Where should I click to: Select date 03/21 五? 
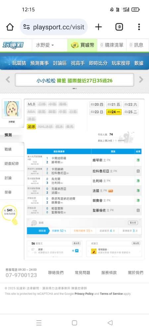click(114, 104)
